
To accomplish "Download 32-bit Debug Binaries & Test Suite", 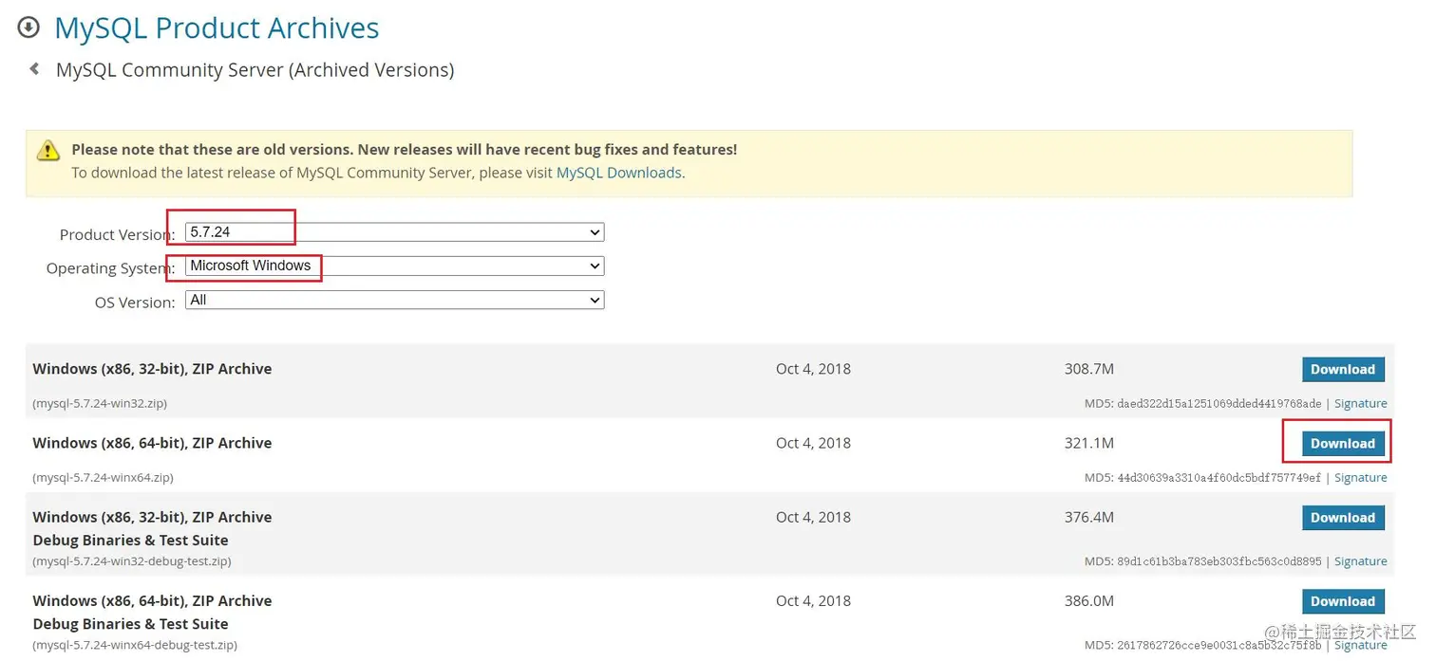I will [1342, 518].
